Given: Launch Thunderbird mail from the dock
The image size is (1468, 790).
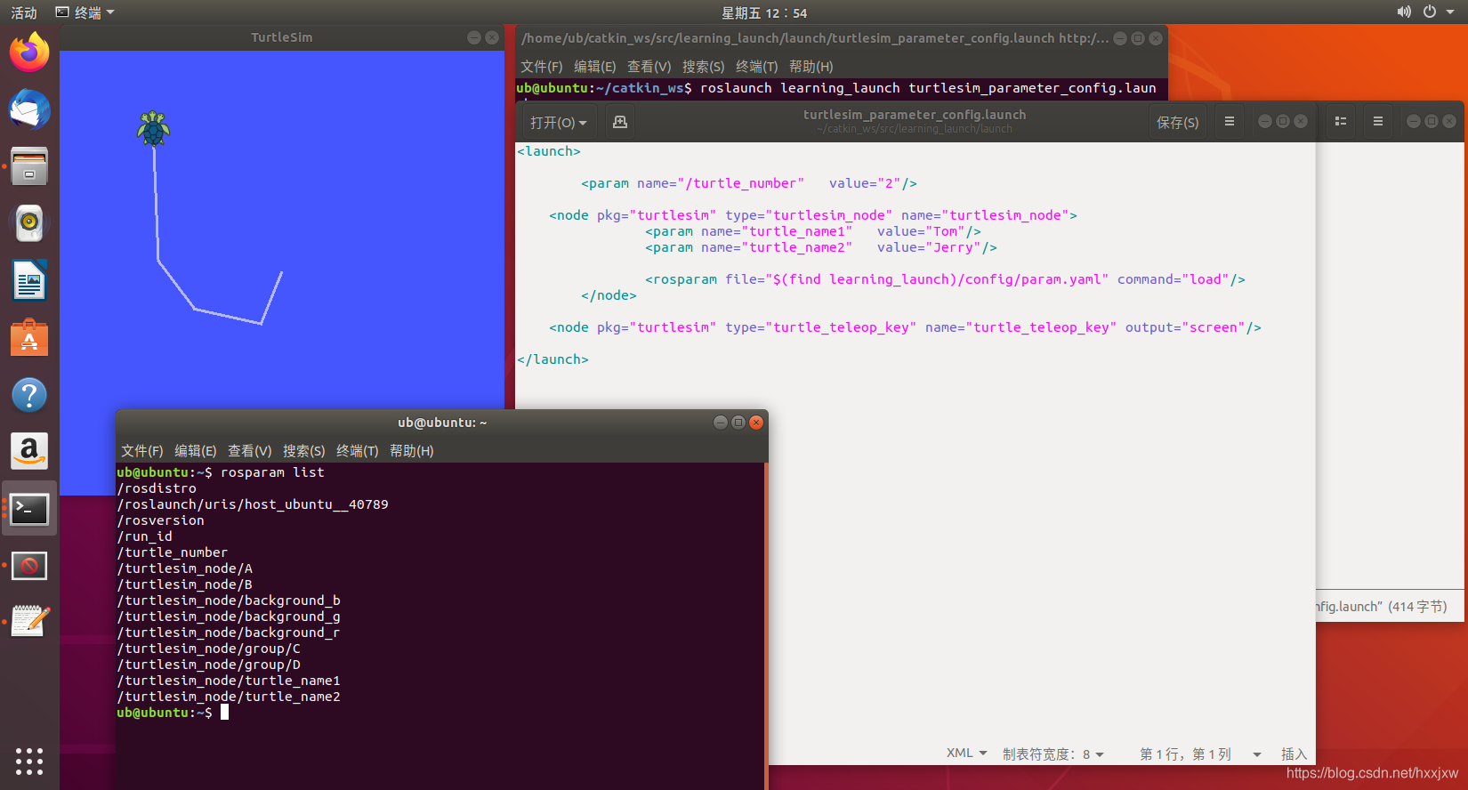Looking at the screenshot, I should click(x=29, y=109).
